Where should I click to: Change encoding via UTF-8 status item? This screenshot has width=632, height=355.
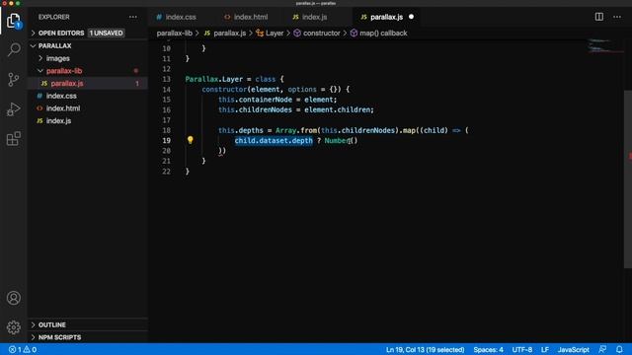[x=522, y=349]
